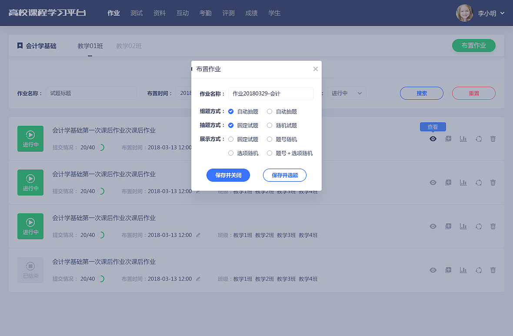Open the 测试 navigation menu
The width and height of the screenshot is (513, 336).
(x=137, y=13)
